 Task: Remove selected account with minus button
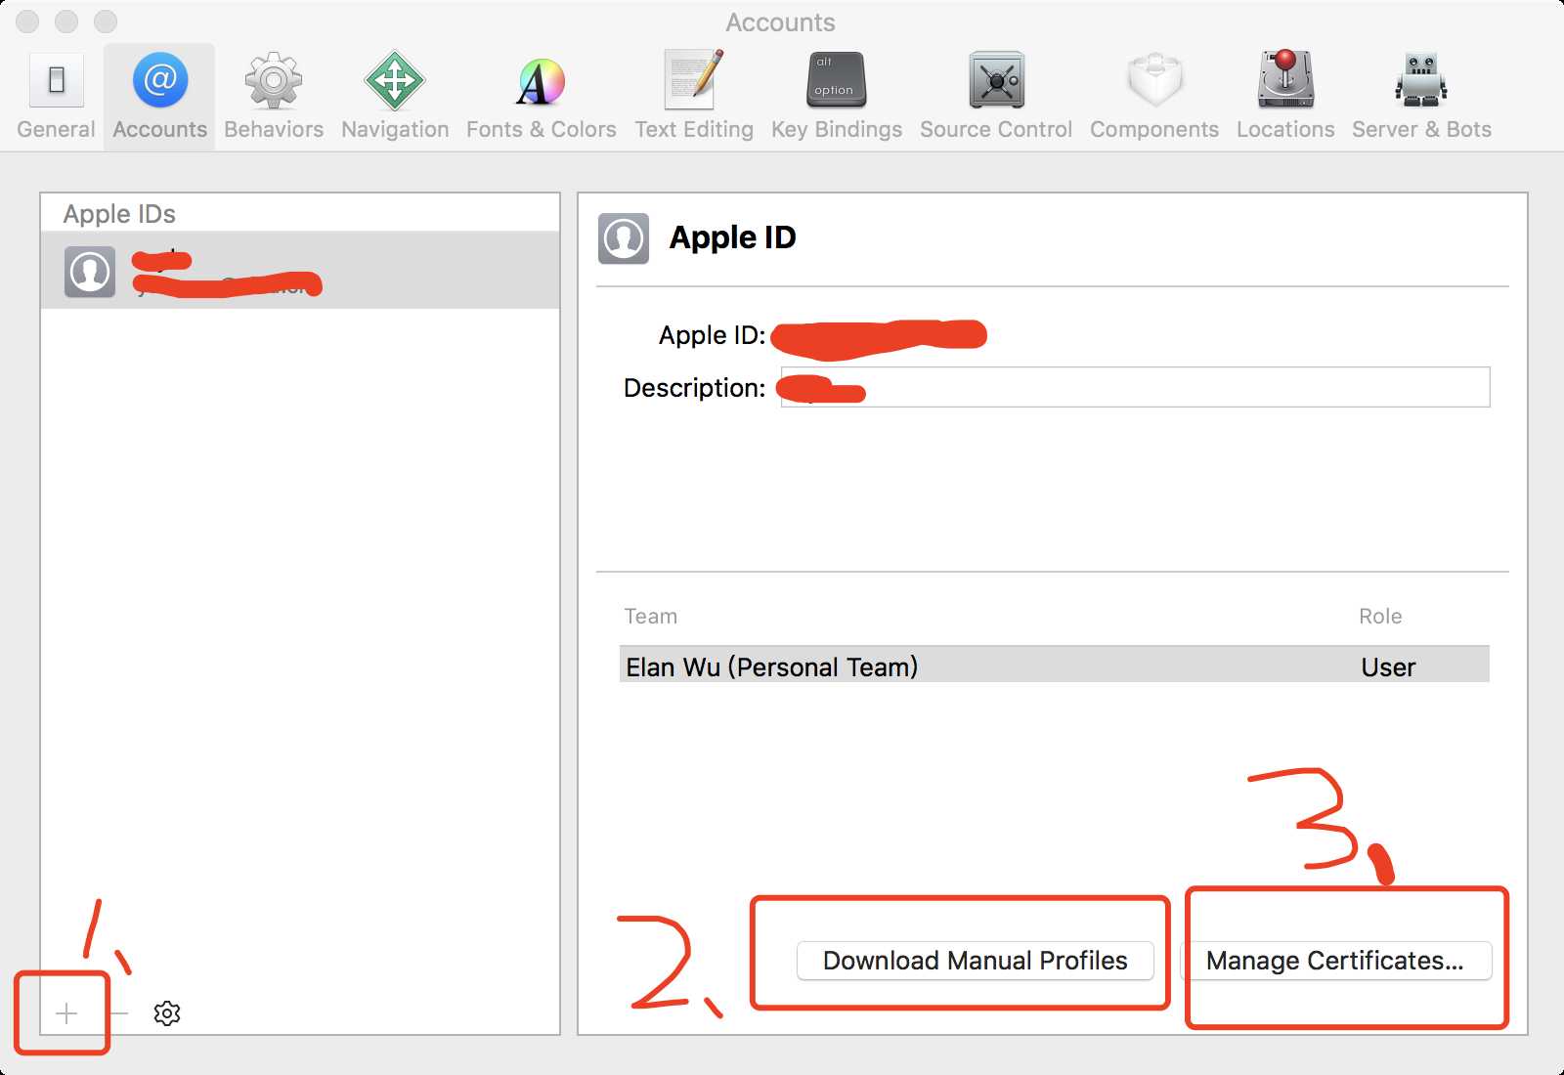click(x=119, y=1013)
